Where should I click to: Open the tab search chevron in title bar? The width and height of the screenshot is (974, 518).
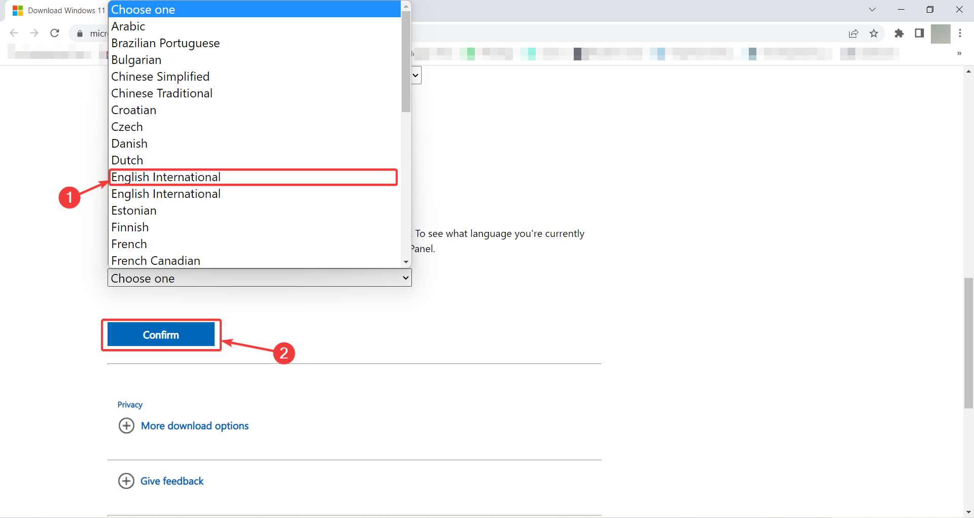point(872,9)
